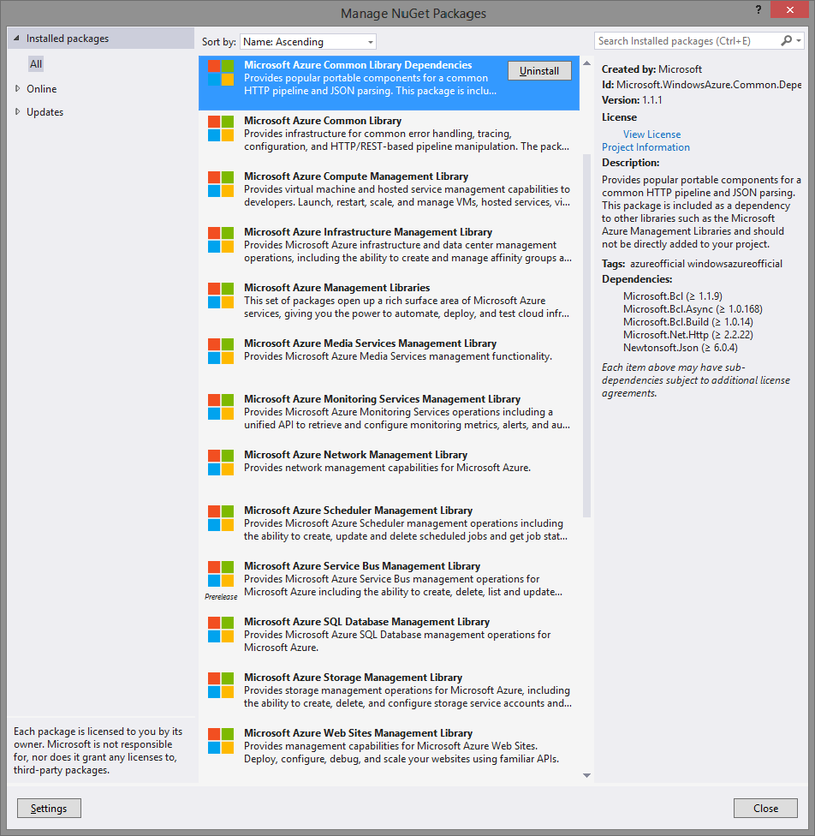Select Microsoft Azure Service Bus Management Library title
815x836 pixels.
(362, 566)
